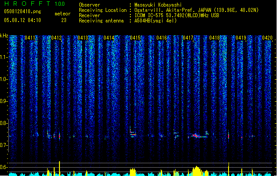Select the file name 0508120410.png
The image size is (277, 176).
(22, 11)
